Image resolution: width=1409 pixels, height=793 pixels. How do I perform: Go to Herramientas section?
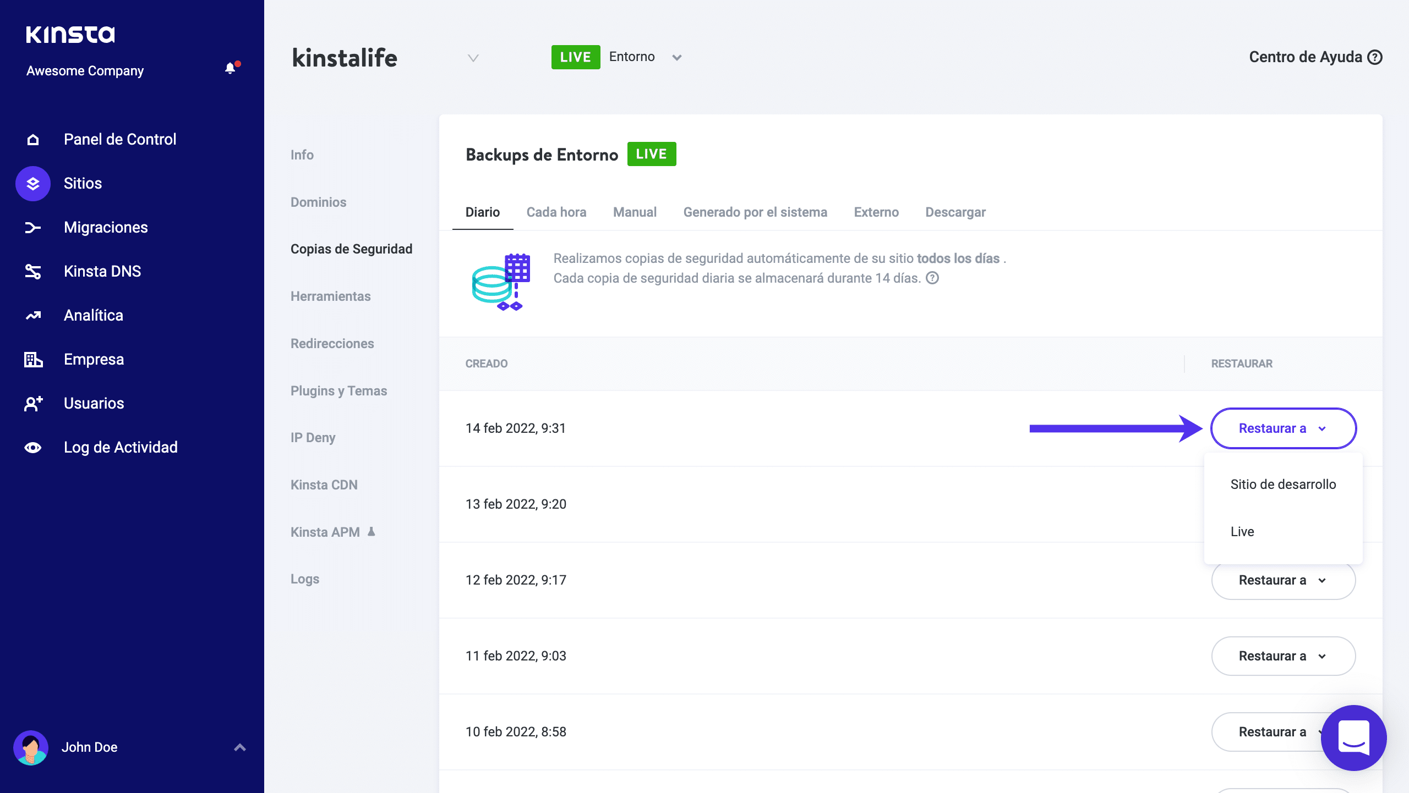click(x=330, y=296)
